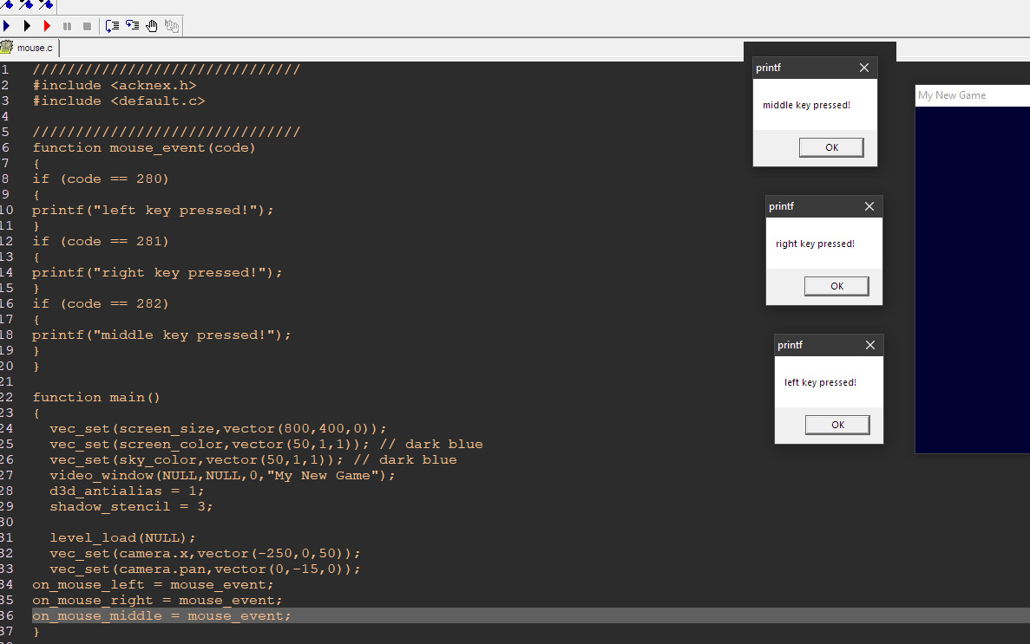Screen dimensions: 1030x644
Task: Click the printf("right key pressed!") code line
Action: click(x=157, y=272)
